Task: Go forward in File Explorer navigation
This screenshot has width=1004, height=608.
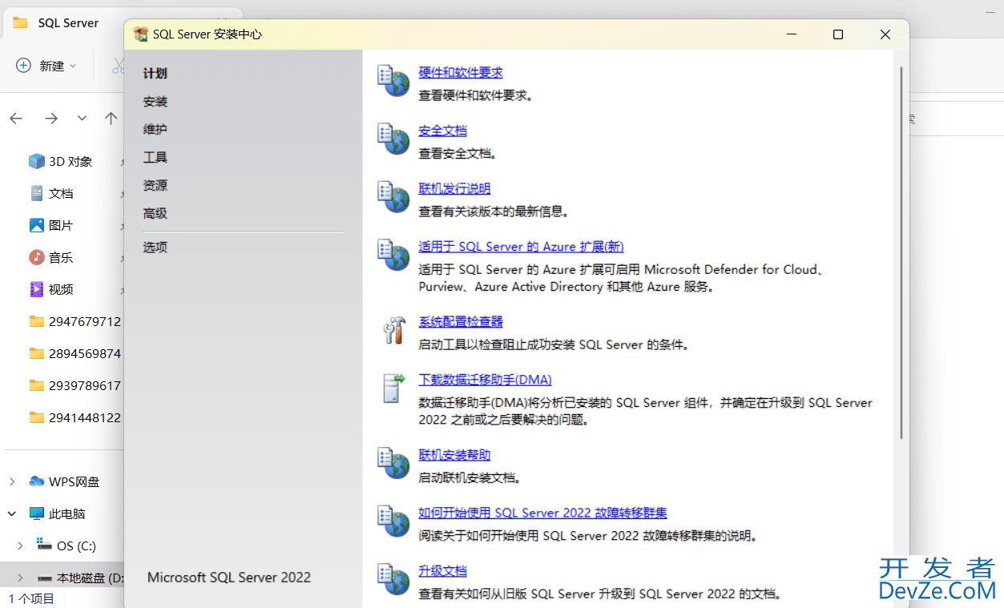Action: (51, 118)
